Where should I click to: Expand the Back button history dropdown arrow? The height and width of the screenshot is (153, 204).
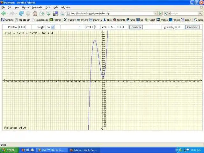(8, 13)
